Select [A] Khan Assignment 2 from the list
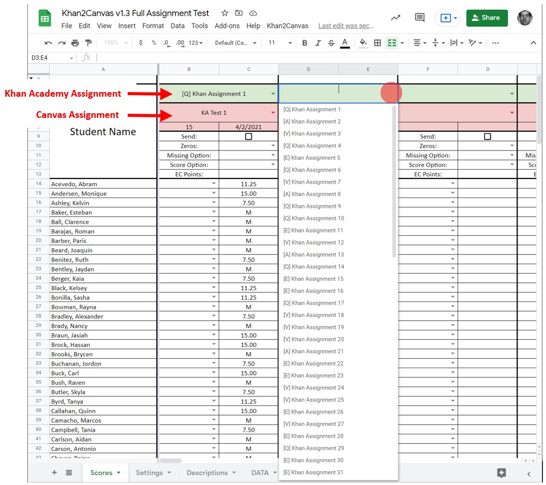Image resolution: width=546 pixels, height=485 pixels. coord(311,121)
